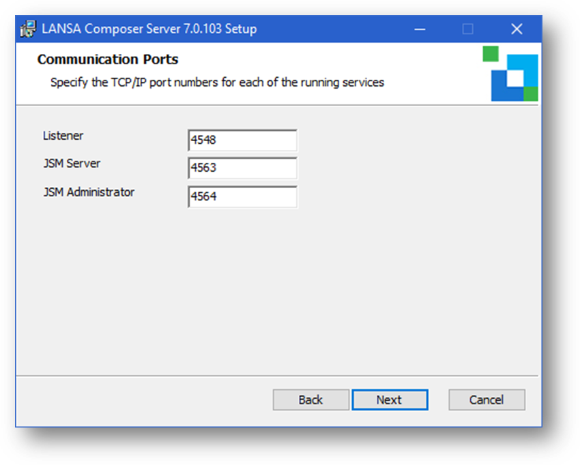Click the Listener port field

(242, 140)
